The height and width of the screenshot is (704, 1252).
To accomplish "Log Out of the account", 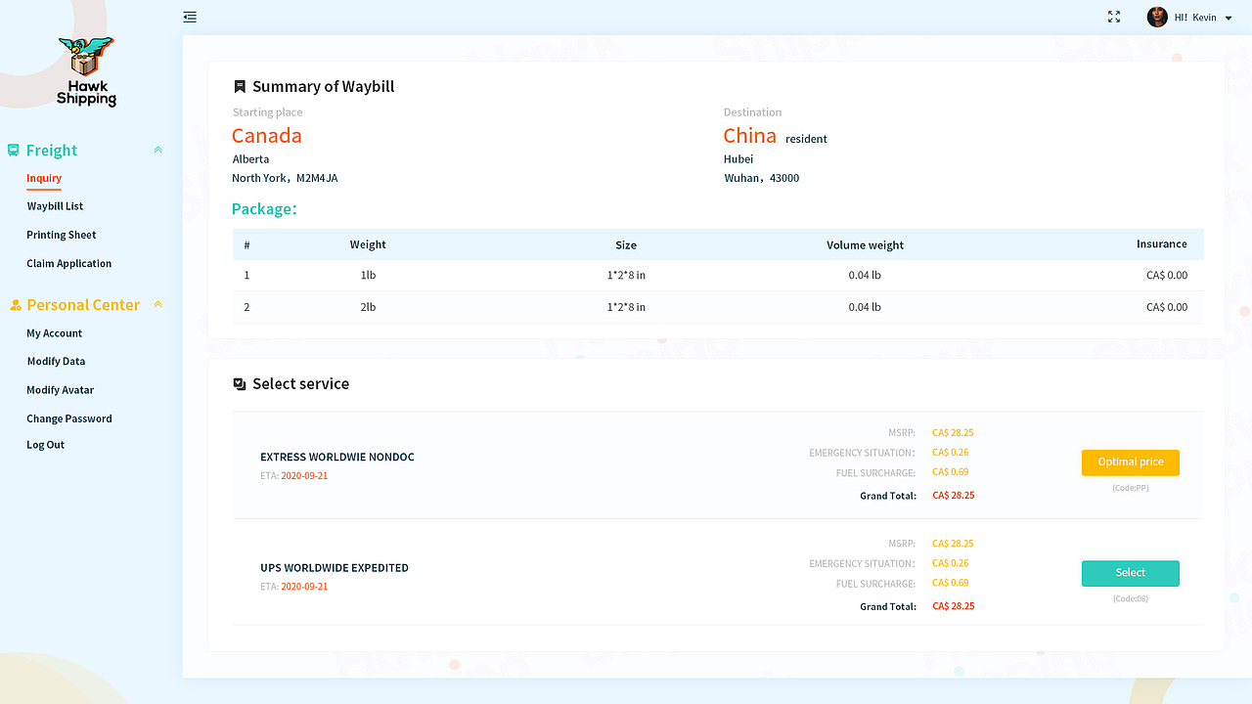I will point(46,445).
